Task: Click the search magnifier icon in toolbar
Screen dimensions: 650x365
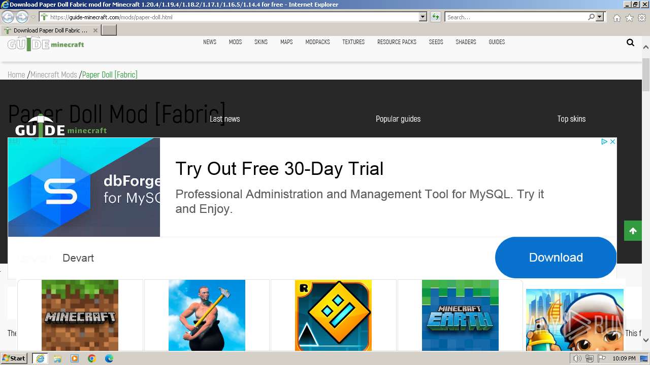Action: tap(591, 17)
